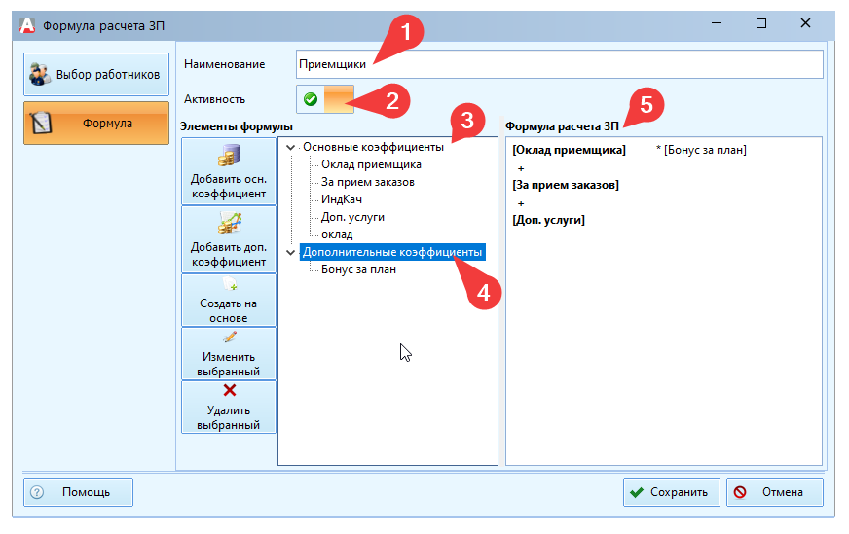849x534 pixels.
Task: Collapse 'Дополнительные коэффициенты' tree node
Action: (x=290, y=253)
